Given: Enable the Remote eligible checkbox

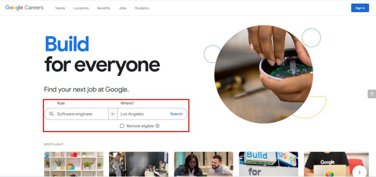Looking at the screenshot, I should (122, 126).
